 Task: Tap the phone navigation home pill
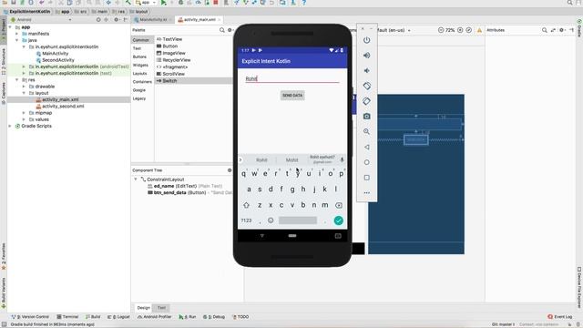pos(292,236)
